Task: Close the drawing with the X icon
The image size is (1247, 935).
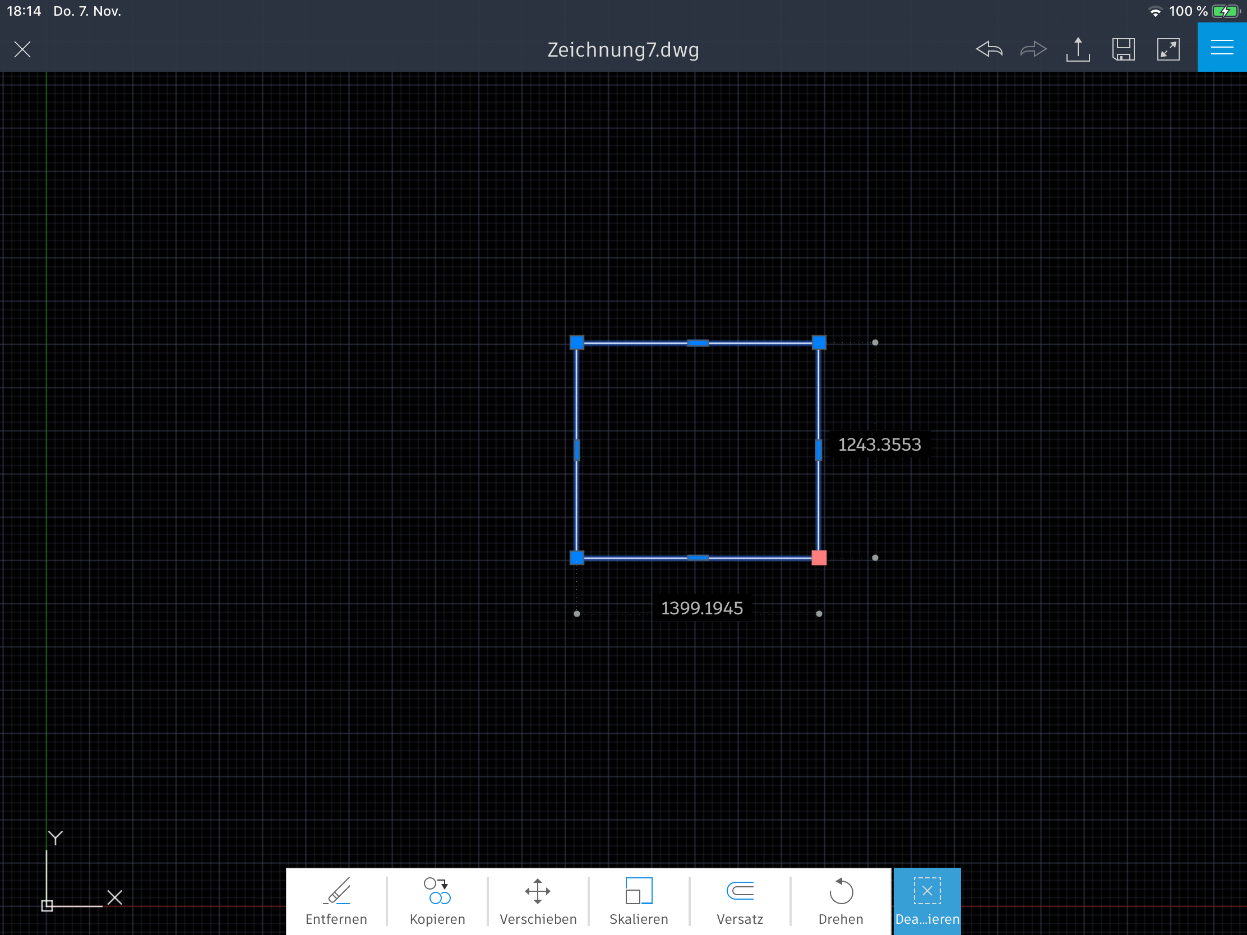Action: pyautogui.click(x=22, y=49)
